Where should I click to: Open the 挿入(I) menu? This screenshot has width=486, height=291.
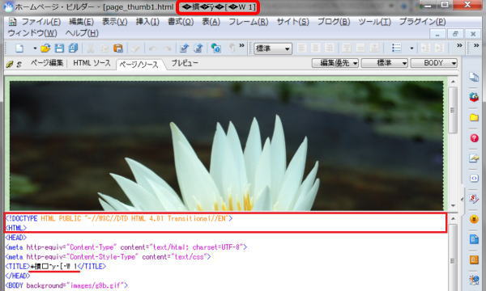click(x=147, y=22)
